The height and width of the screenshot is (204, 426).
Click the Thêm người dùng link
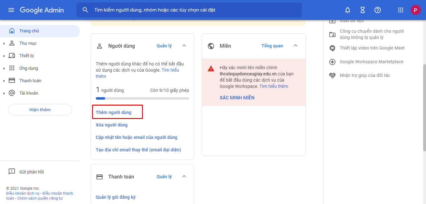tap(114, 112)
